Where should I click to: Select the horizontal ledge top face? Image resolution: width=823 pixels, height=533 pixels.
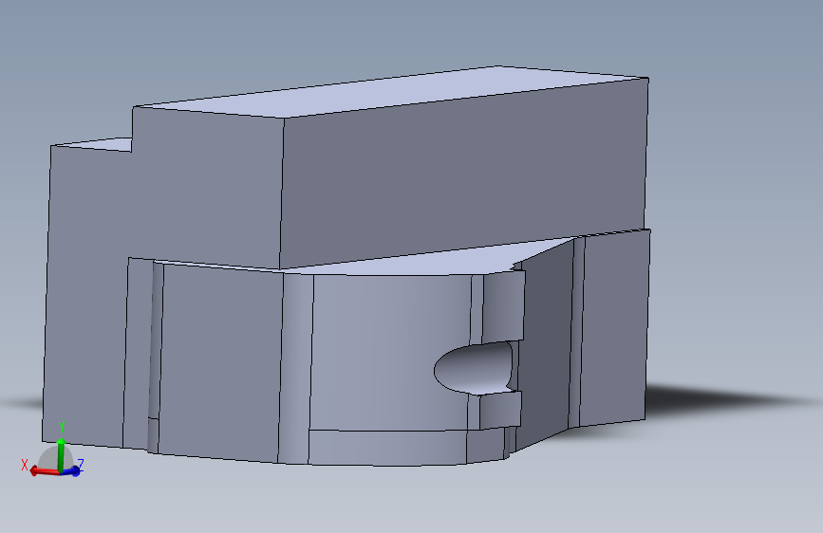tap(399, 260)
